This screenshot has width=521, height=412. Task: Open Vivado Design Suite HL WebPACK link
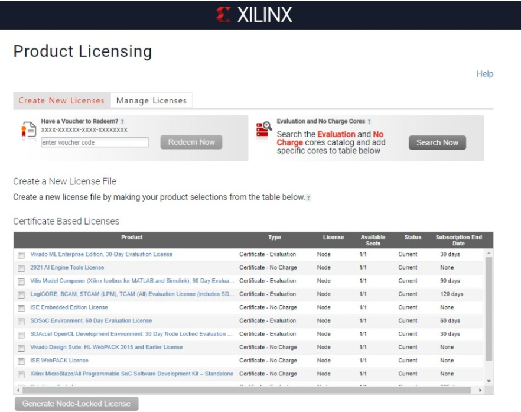pyautogui.click(x=106, y=347)
